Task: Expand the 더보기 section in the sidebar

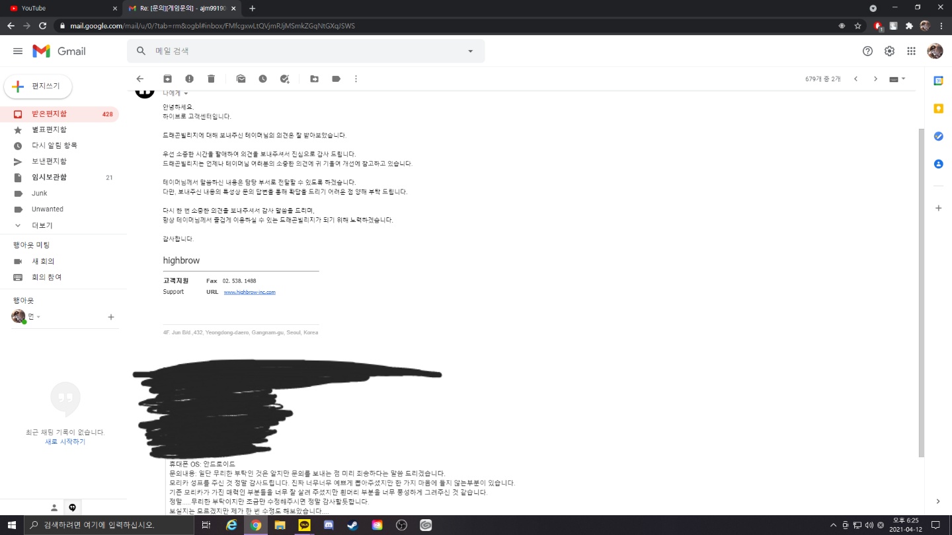Action: pos(42,225)
